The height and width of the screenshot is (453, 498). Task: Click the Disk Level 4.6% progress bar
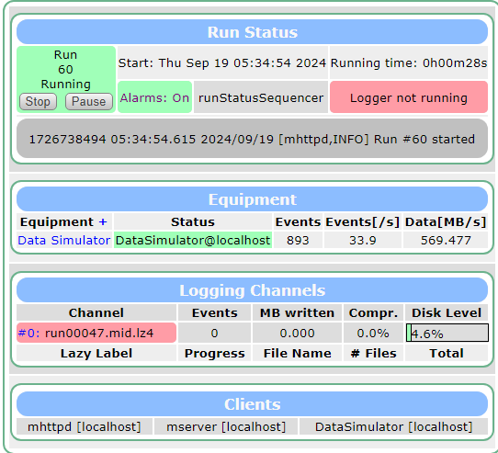[x=447, y=333]
